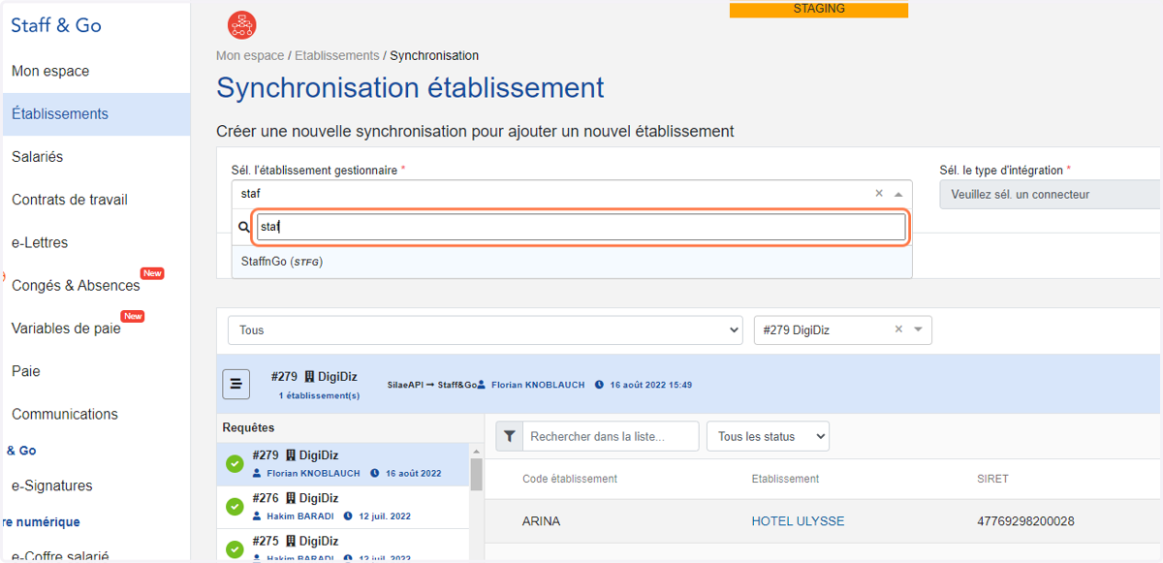Click the STAGING banner
Screen dimensions: 1163x563
coord(819,10)
